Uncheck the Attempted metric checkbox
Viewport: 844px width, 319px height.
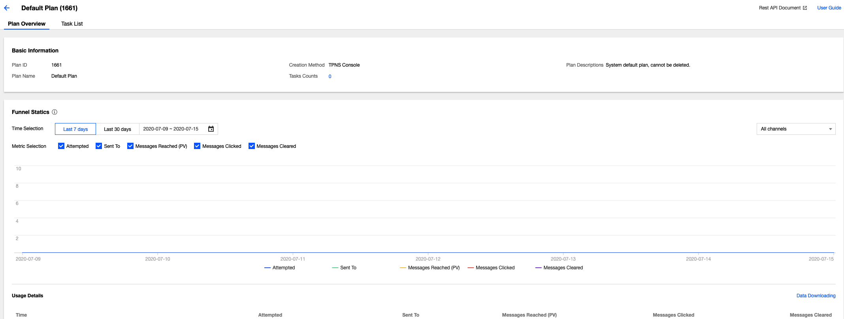pyautogui.click(x=61, y=146)
